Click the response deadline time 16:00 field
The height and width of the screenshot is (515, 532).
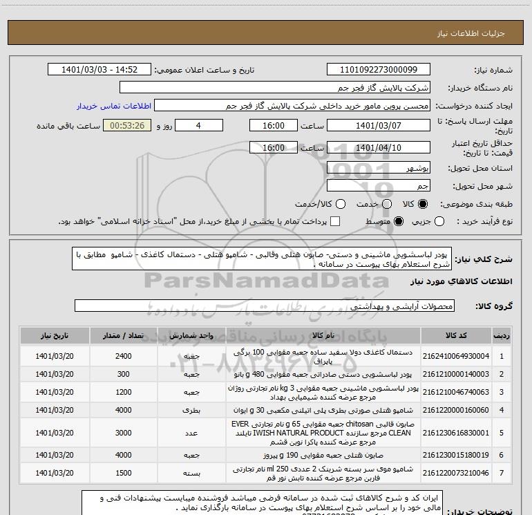point(274,125)
